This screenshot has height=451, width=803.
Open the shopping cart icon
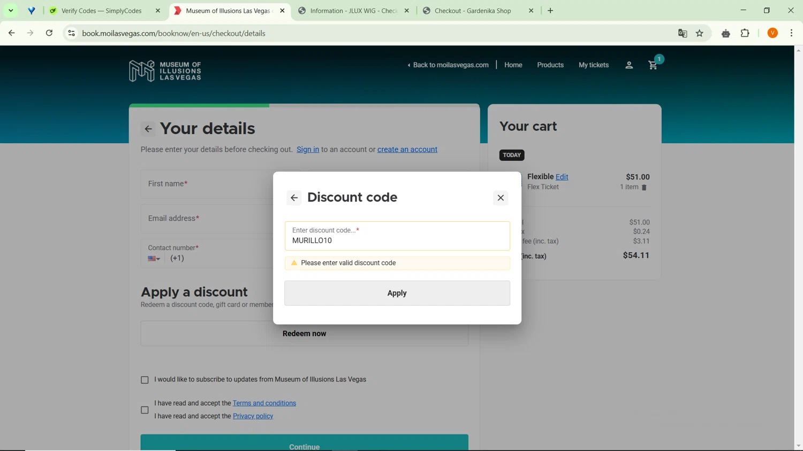[x=653, y=65]
